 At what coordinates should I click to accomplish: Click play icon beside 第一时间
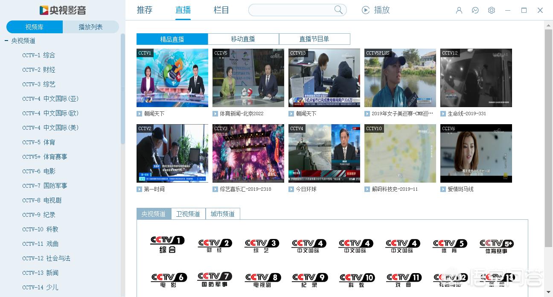click(x=139, y=189)
